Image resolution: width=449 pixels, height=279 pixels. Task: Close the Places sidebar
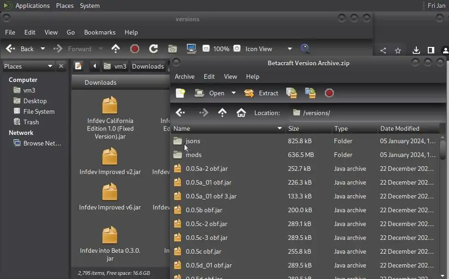61,66
